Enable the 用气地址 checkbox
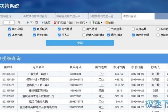The image size is (168, 112). click(84, 29)
